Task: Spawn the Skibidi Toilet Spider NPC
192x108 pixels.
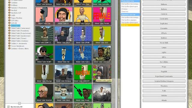Action: coord(102,73)
